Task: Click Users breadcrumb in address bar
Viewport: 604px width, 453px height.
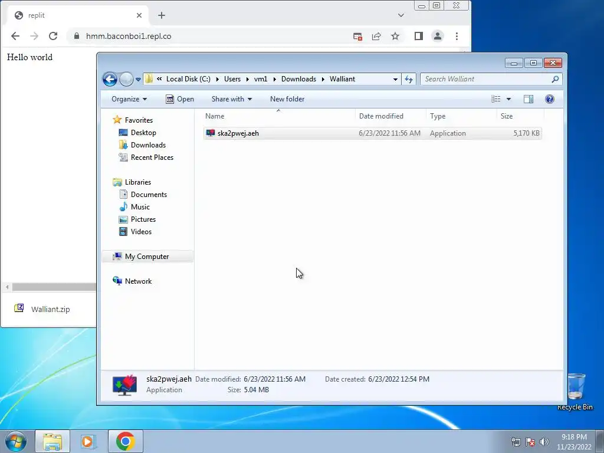Action: tap(232, 79)
